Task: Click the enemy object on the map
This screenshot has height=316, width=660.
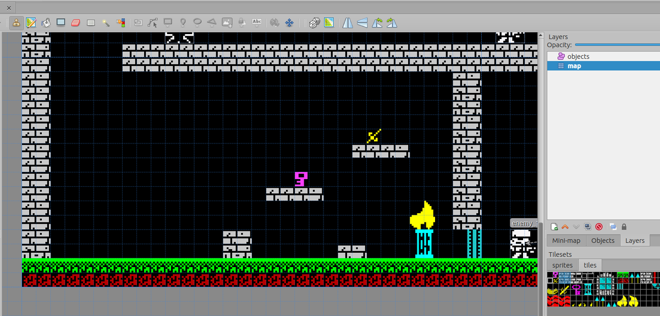Action: tap(522, 243)
